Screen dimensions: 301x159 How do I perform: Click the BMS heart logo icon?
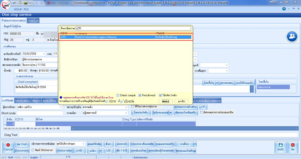coord(5,6)
